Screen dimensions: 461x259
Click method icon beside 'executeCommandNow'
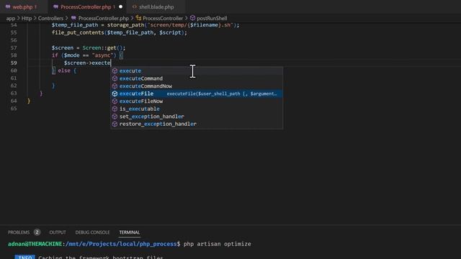[115, 86]
